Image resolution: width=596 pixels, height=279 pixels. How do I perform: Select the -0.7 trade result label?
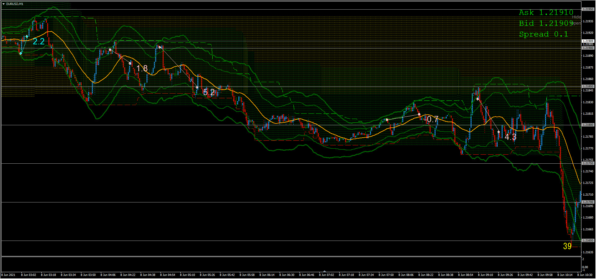click(431, 119)
